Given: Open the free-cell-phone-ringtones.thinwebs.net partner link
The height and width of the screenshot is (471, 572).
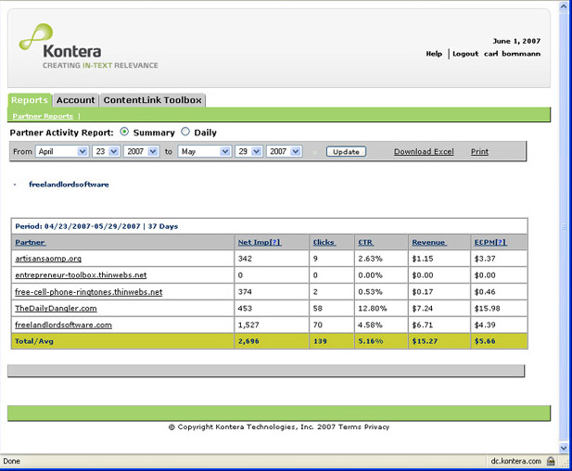Looking at the screenshot, I should click(x=89, y=292).
